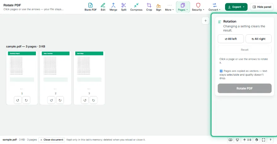Viewport: 277px width, 144px height.
Task: Click the 'sample.pdf — 3 pages · 3 KB' heading
Action: point(25,47)
